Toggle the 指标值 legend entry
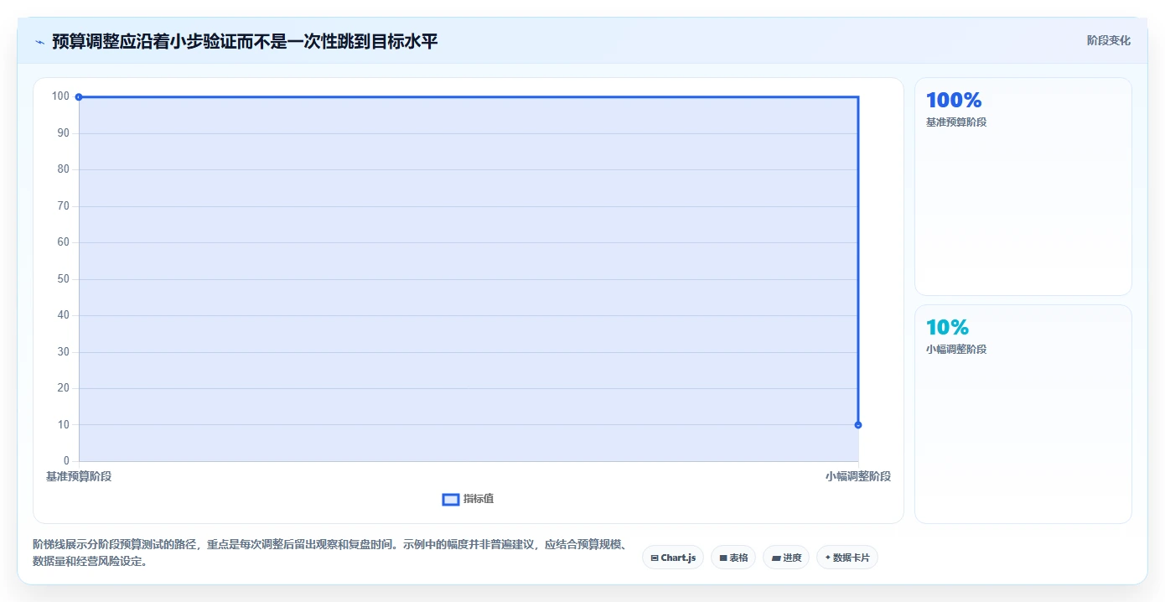 (x=469, y=499)
